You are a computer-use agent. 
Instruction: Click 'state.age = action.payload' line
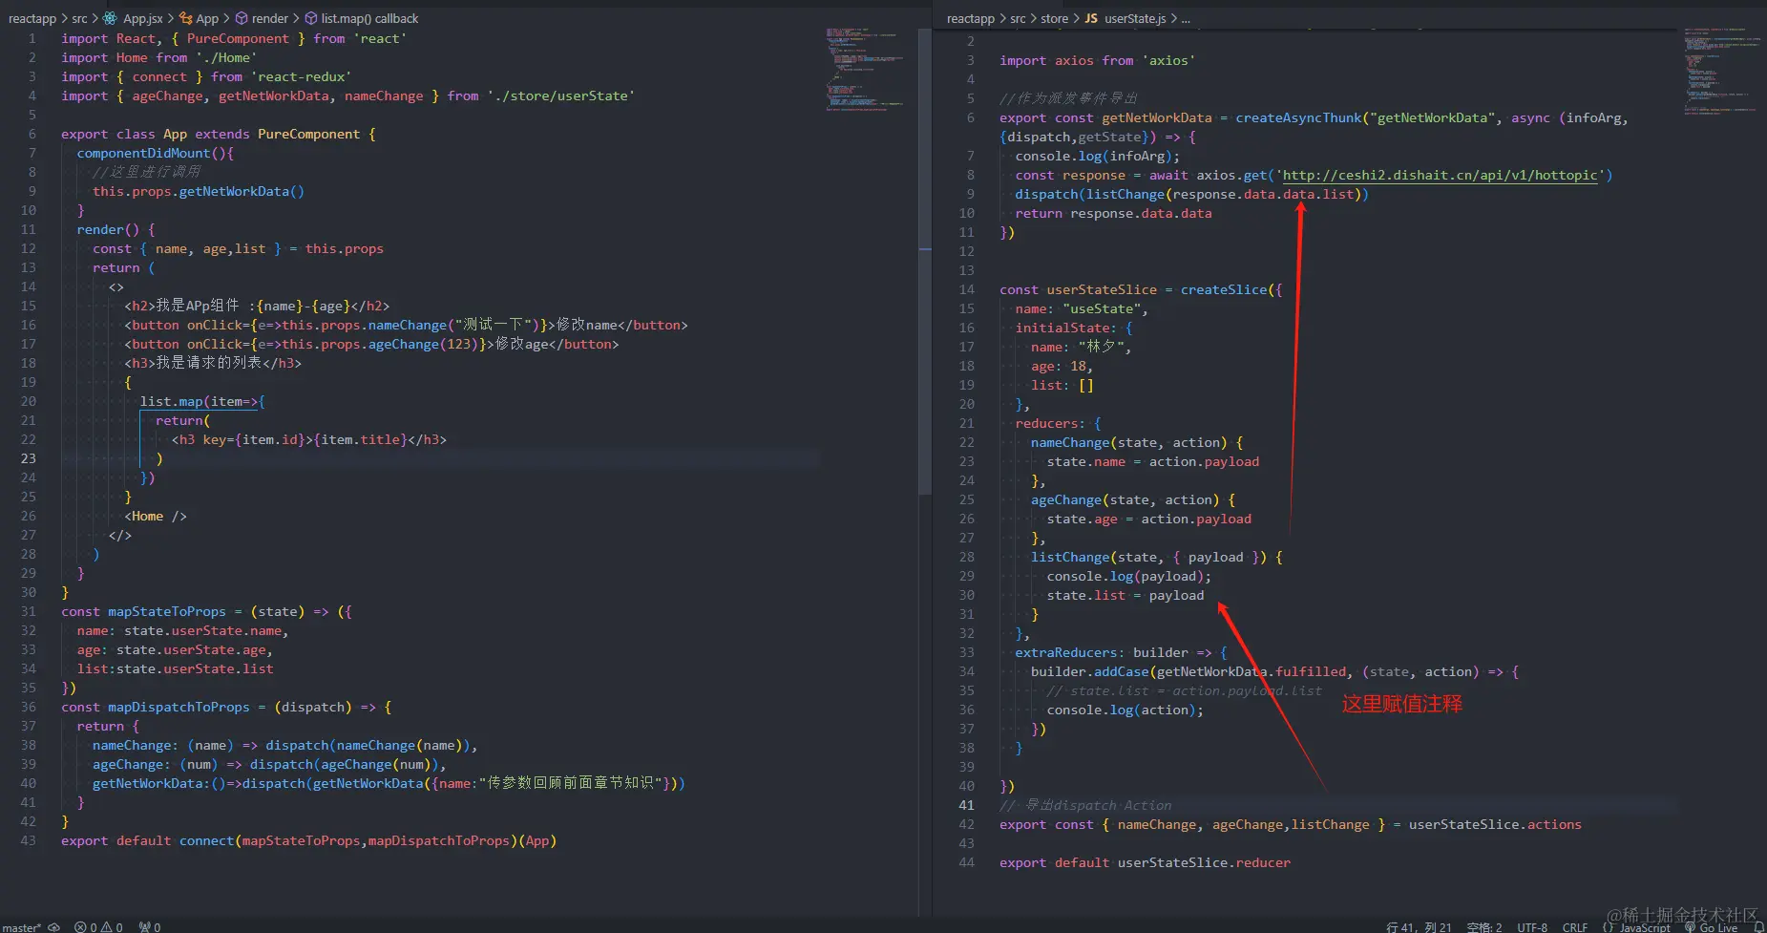[1148, 519]
